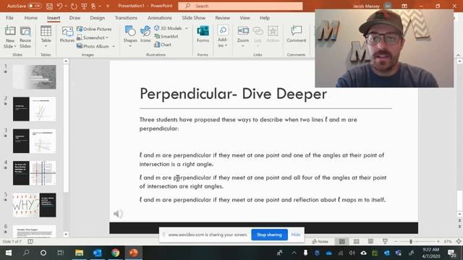Select slide 5 thumbnail with WHY text

pyautogui.click(x=34, y=205)
